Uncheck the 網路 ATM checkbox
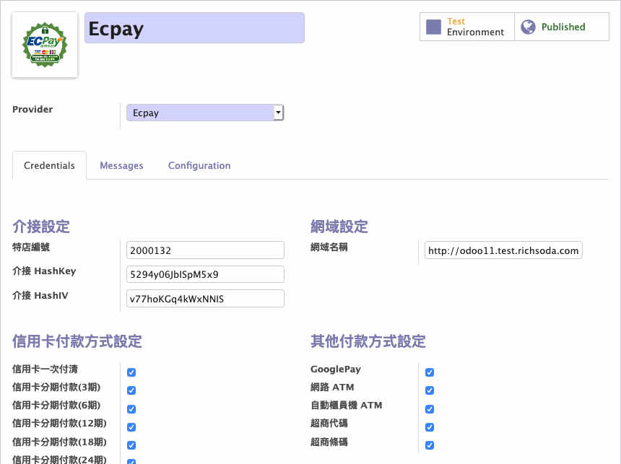The width and height of the screenshot is (621, 464). (x=430, y=390)
